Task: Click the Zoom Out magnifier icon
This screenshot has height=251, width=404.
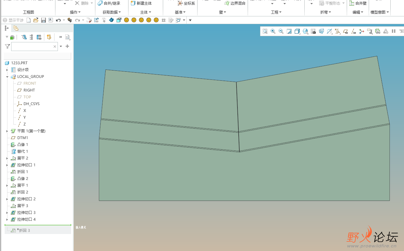Action: (x=281, y=31)
